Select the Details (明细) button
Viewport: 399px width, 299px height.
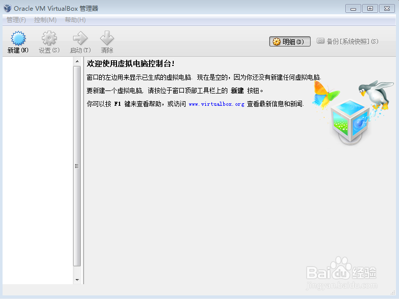click(290, 41)
